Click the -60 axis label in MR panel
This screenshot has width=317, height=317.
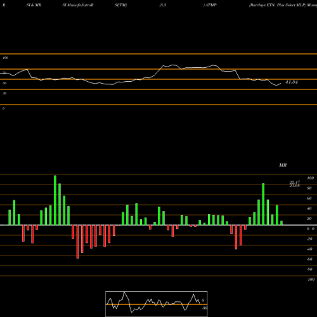point(309,259)
